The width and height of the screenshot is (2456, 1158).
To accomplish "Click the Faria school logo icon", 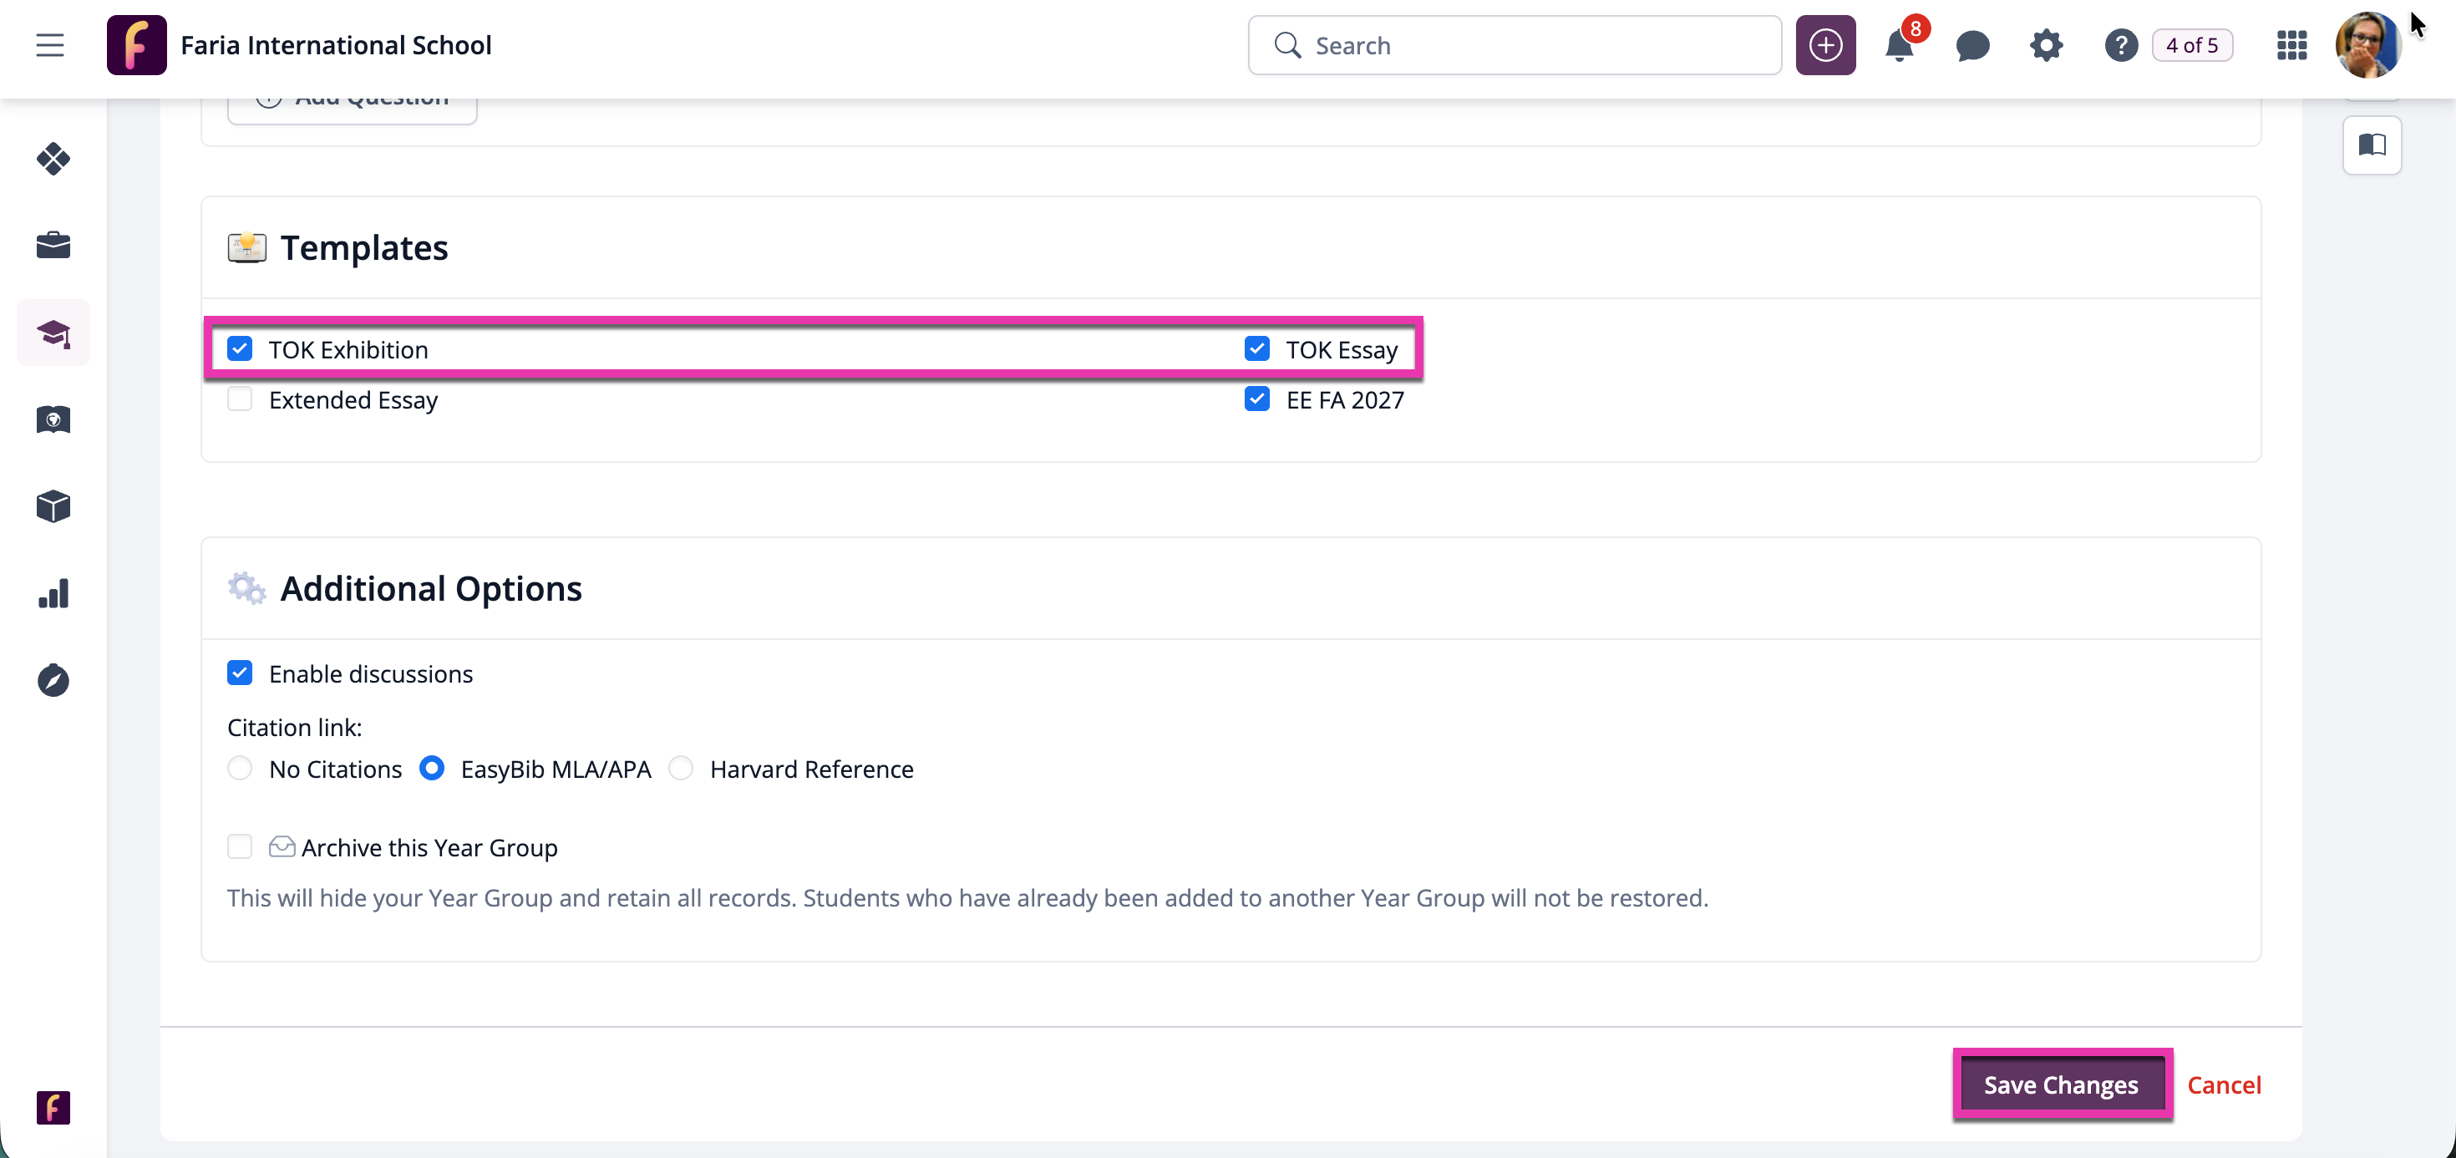I will (136, 45).
